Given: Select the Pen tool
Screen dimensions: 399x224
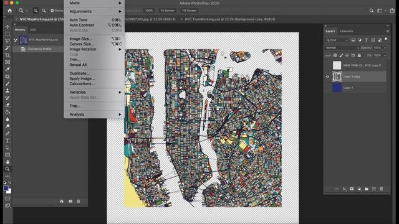Looking at the screenshot, I should 7,133.
